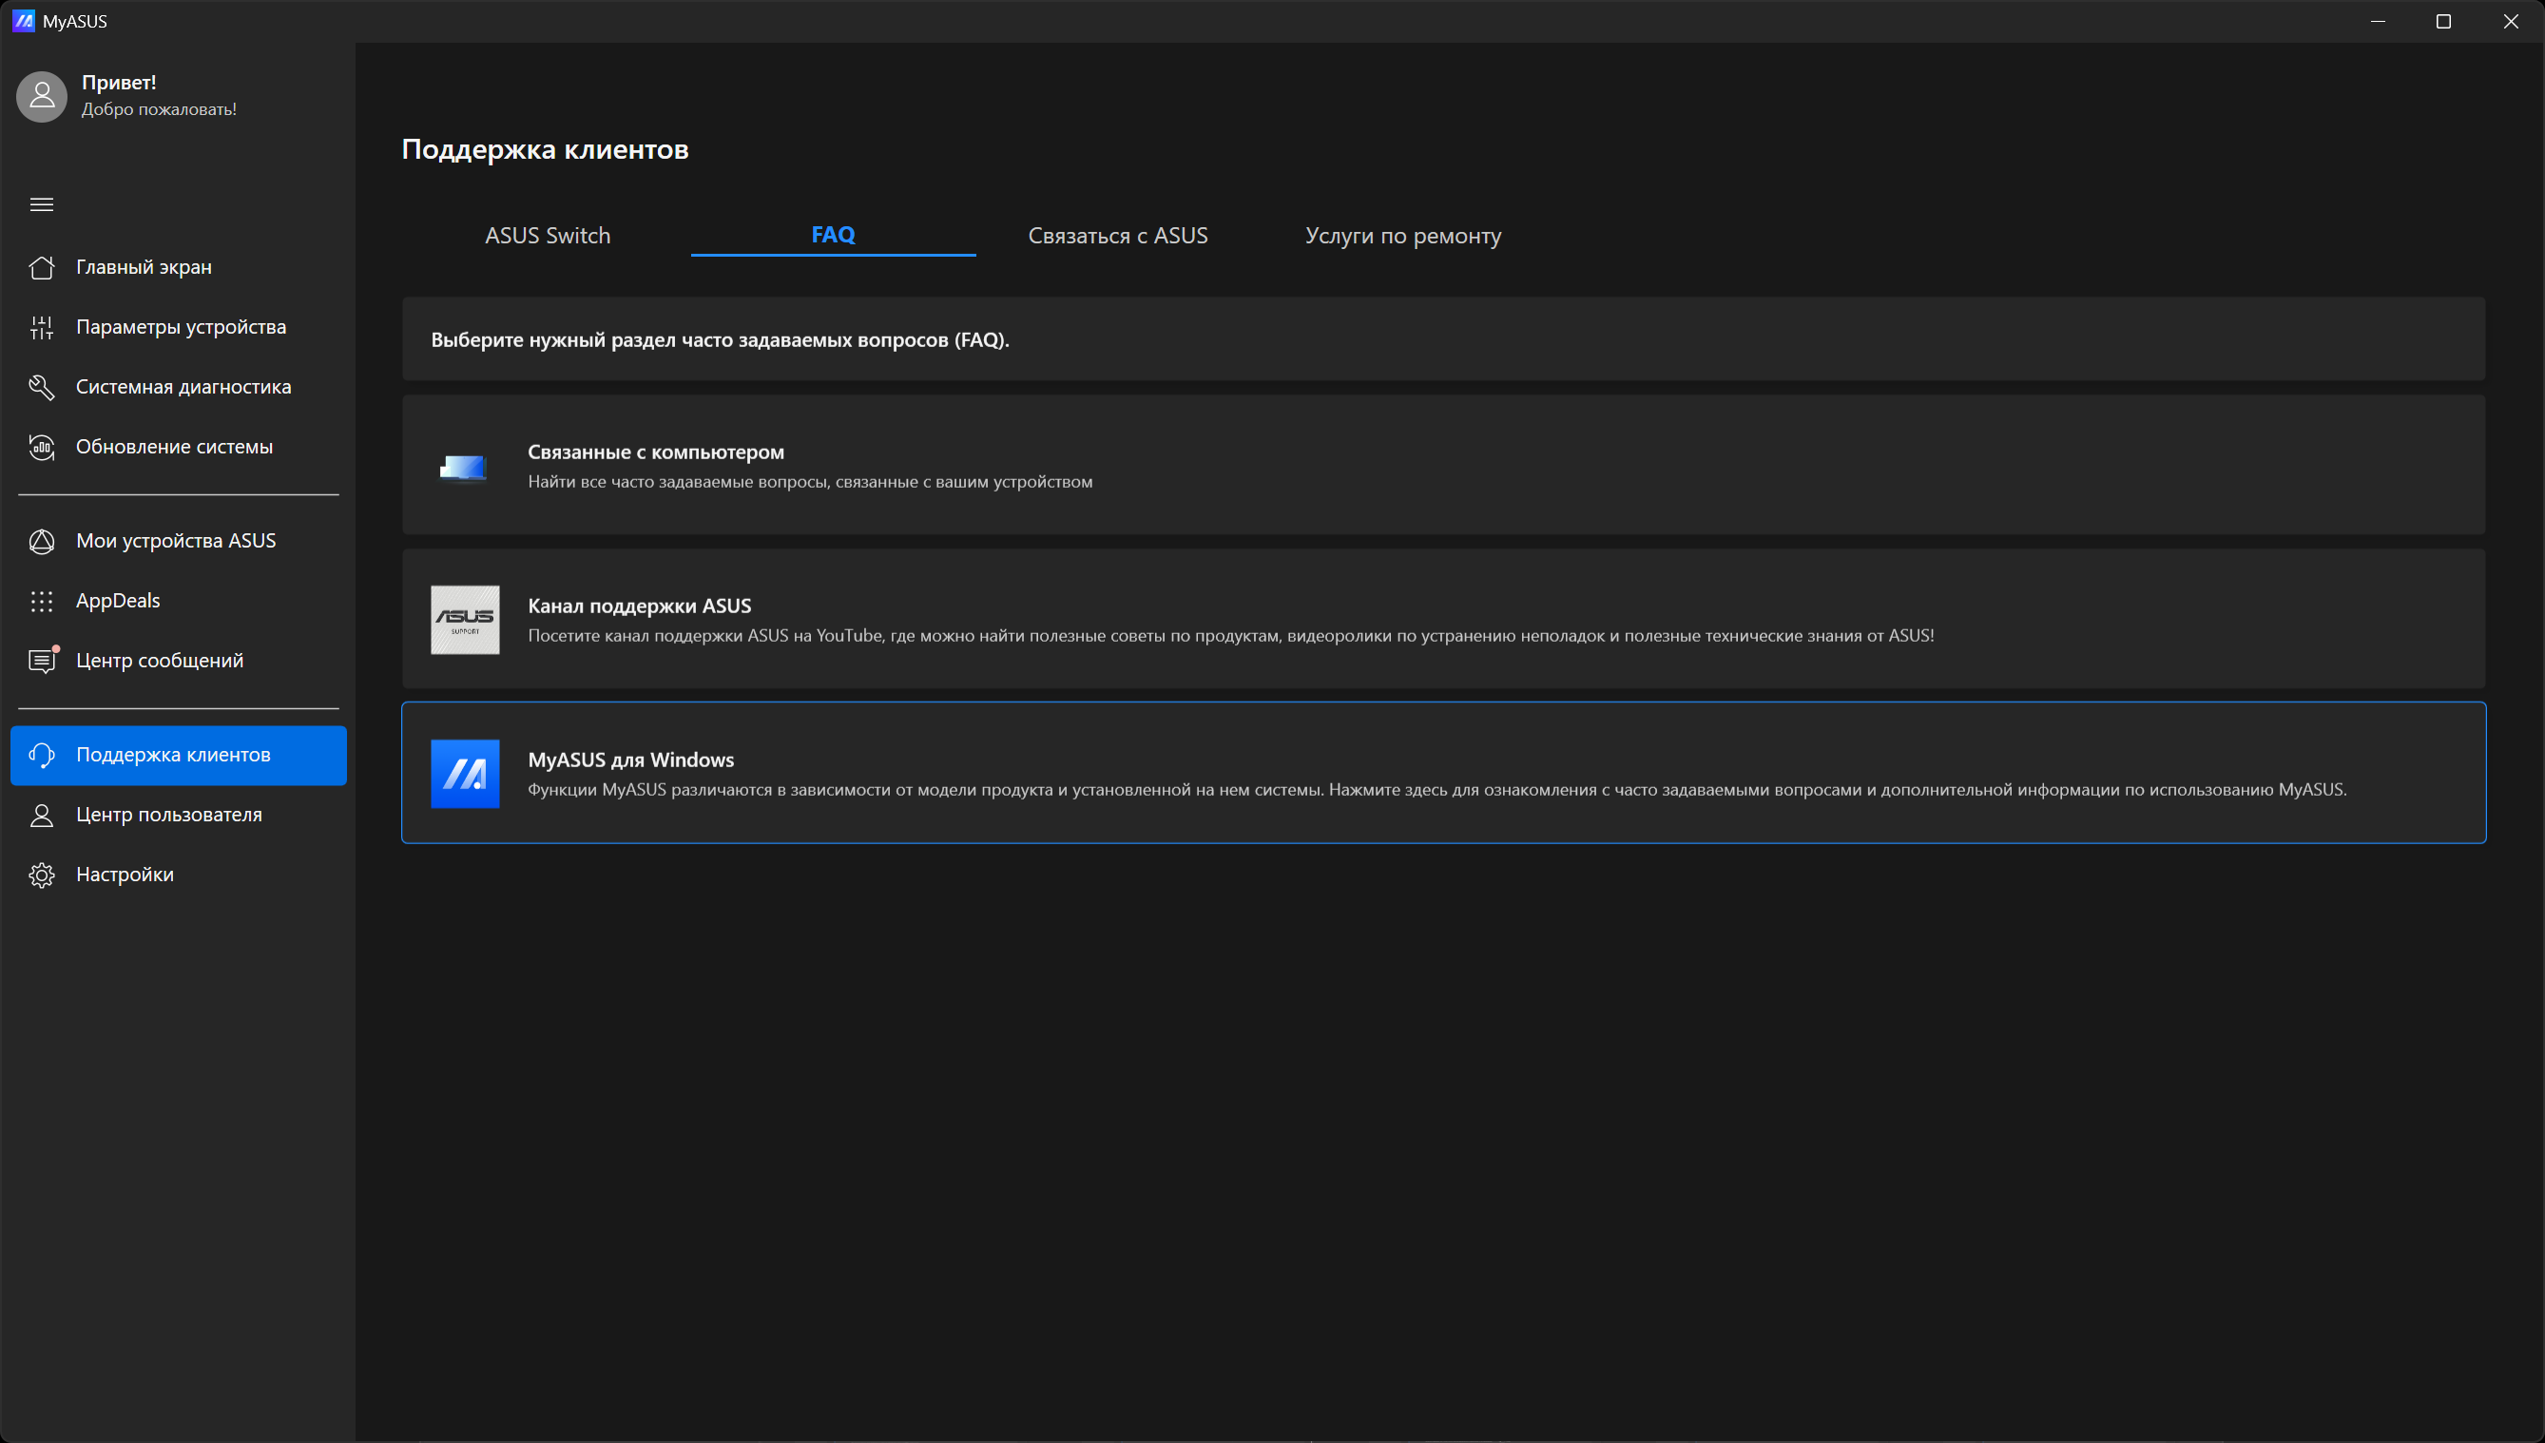The height and width of the screenshot is (1443, 2545).
Task: Click the description under Канал поддержки ASUS
Action: tap(1231, 636)
